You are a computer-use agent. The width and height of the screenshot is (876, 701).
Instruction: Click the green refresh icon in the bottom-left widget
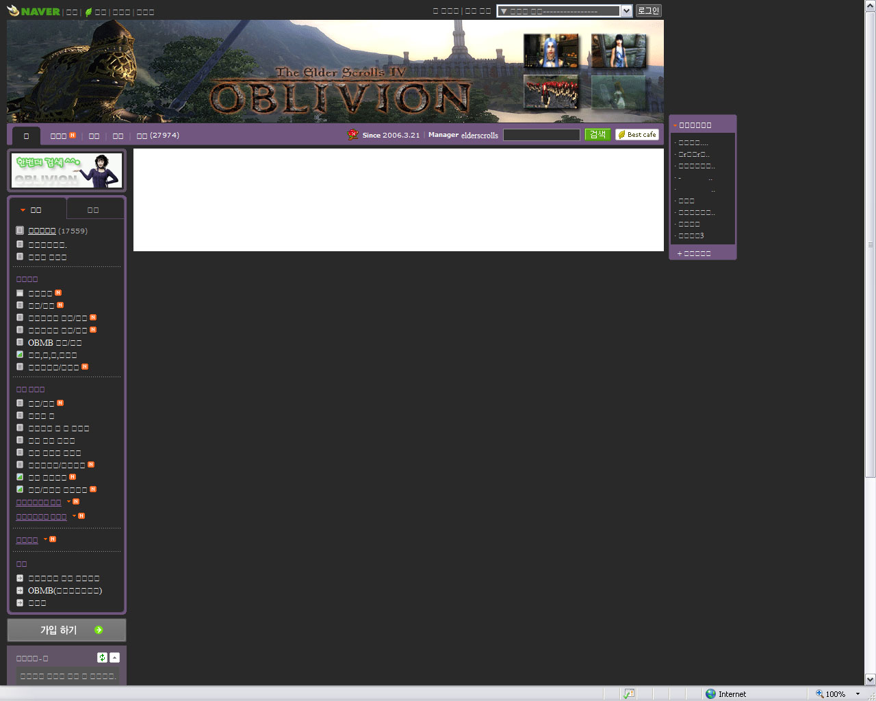(x=102, y=657)
